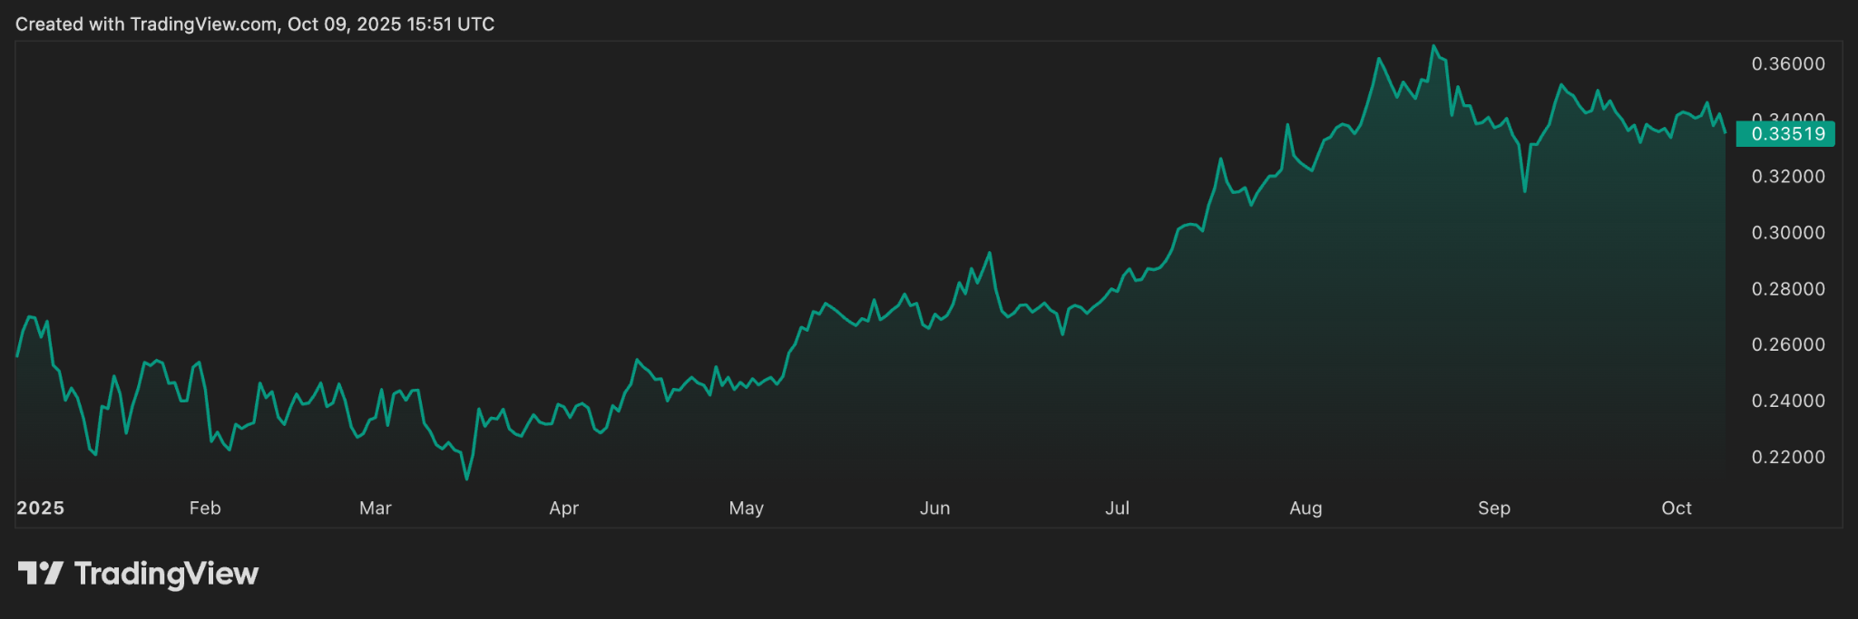Screen dimensions: 1858x619
Task: Pick the Apr label on the time axis
Action: point(563,508)
